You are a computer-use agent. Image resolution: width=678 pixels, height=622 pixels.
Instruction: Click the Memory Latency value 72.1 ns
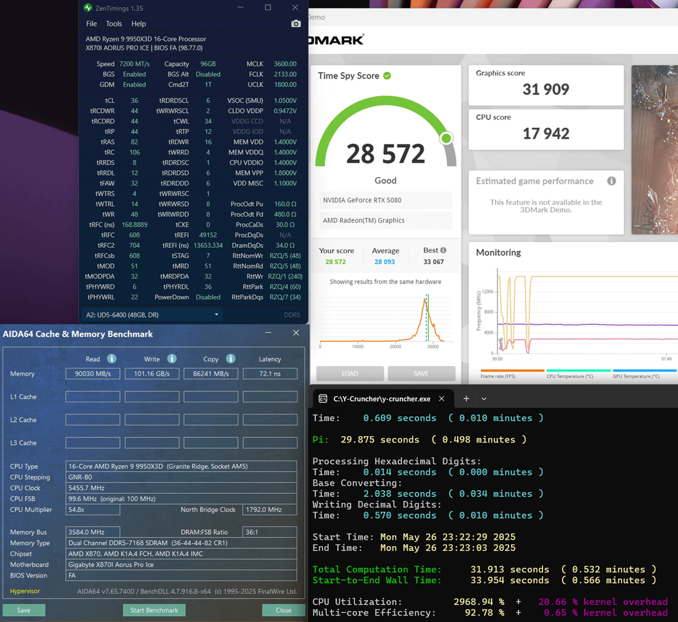(270, 373)
